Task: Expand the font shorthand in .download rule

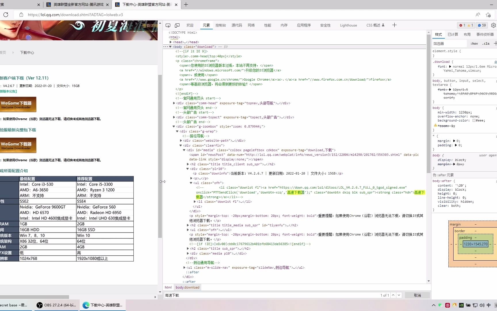Action: click(x=450, y=67)
